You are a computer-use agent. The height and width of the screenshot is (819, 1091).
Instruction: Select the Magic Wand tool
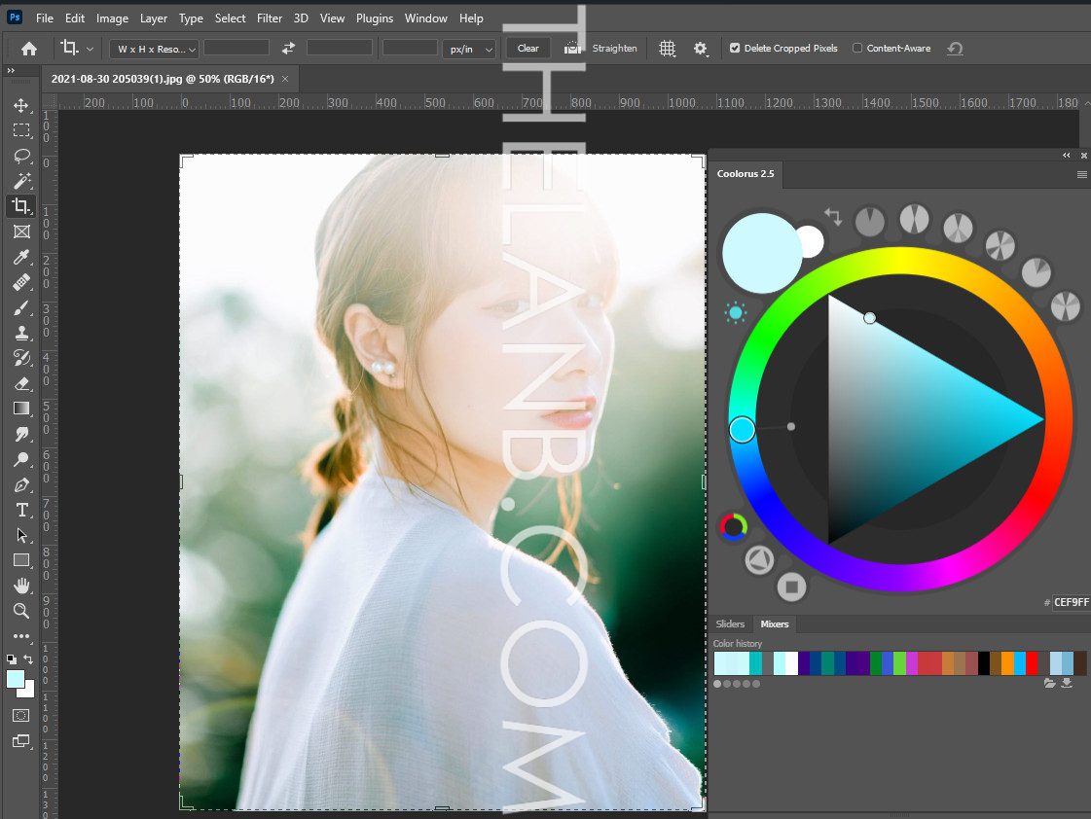coord(20,181)
